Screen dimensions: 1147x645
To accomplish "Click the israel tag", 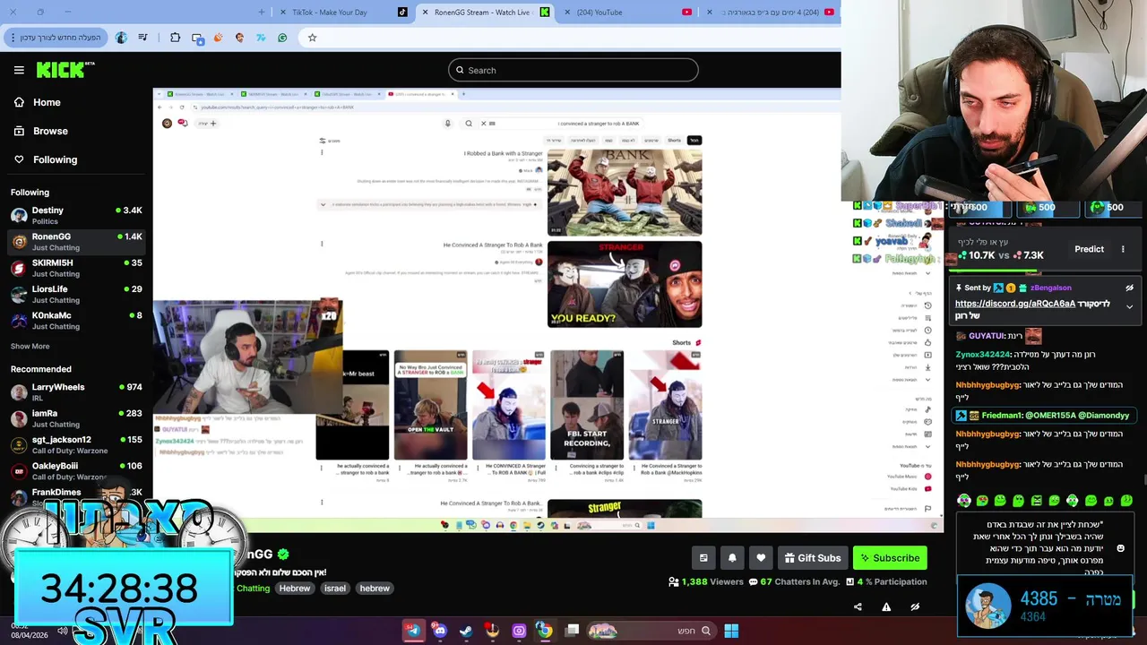I will coord(335,589).
